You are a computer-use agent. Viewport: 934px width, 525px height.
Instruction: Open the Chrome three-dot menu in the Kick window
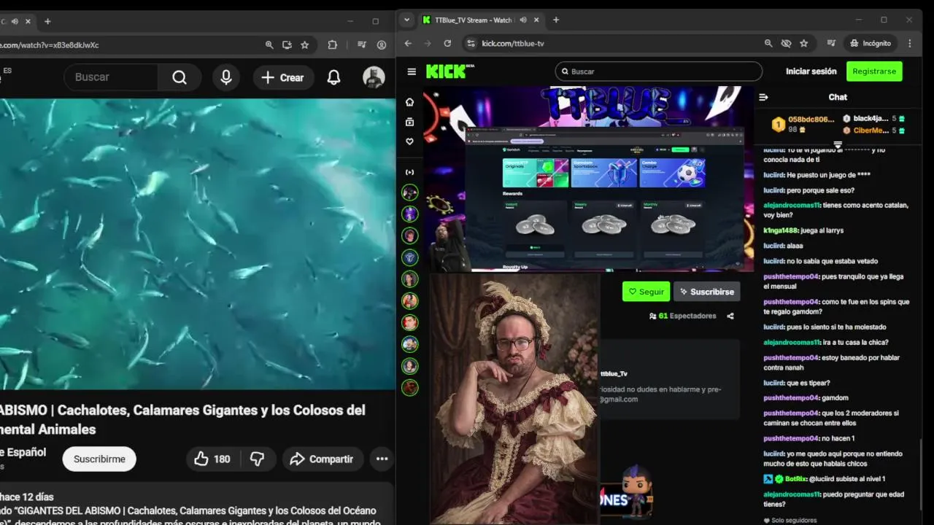[910, 43]
